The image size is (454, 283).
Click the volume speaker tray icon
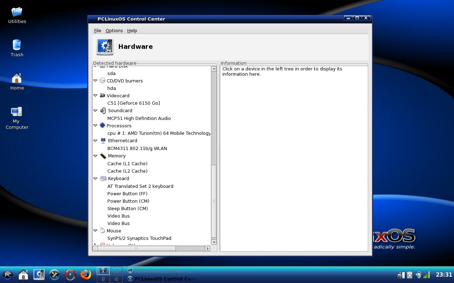click(x=418, y=275)
